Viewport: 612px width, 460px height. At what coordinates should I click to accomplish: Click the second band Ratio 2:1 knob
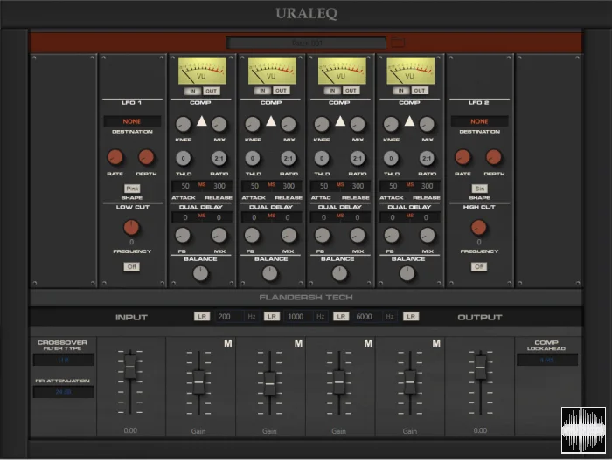[289, 158]
